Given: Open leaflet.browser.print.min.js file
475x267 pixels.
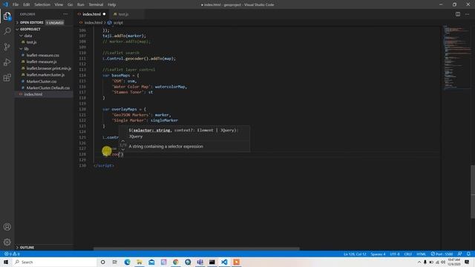Looking at the screenshot, I should point(48,68).
